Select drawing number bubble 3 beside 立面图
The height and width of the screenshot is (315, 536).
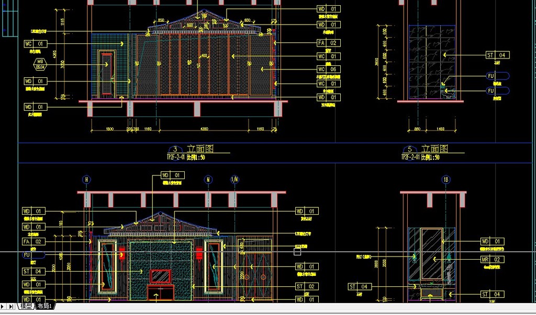point(175,149)
